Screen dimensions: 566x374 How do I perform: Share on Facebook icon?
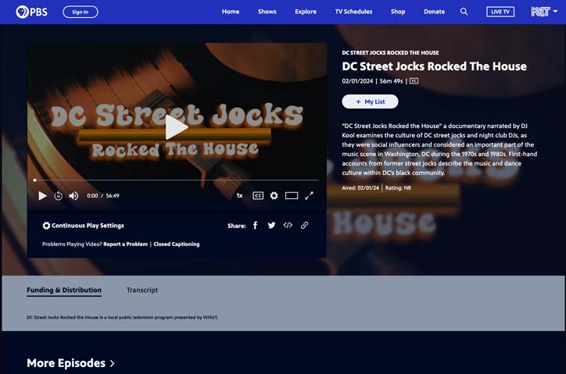coord(255,226)
